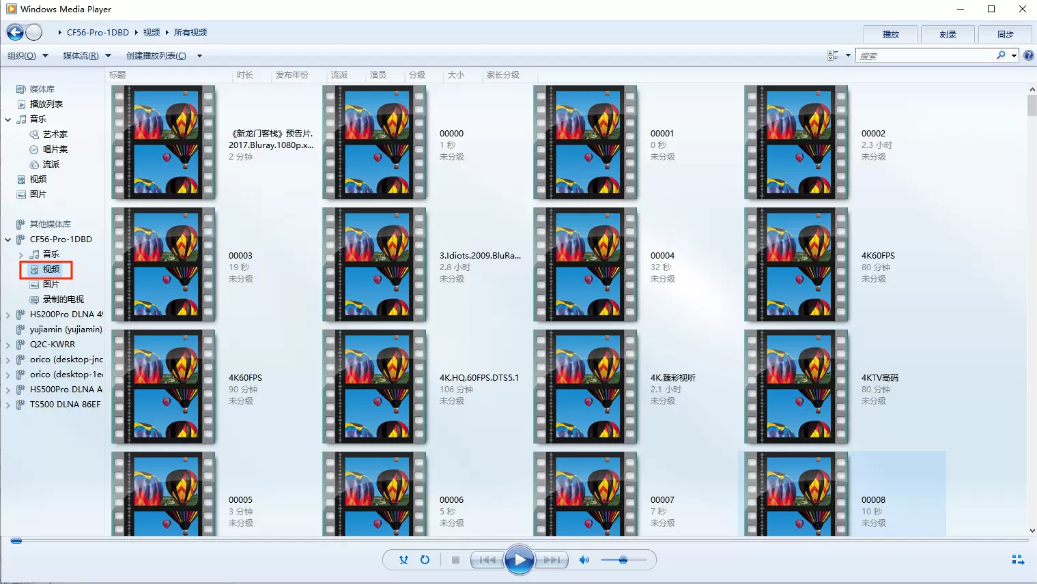Switch to Now Playing mode icon
This screenshot has height=584, width=1037.
pyautogui.click(x=1017, y=560)
